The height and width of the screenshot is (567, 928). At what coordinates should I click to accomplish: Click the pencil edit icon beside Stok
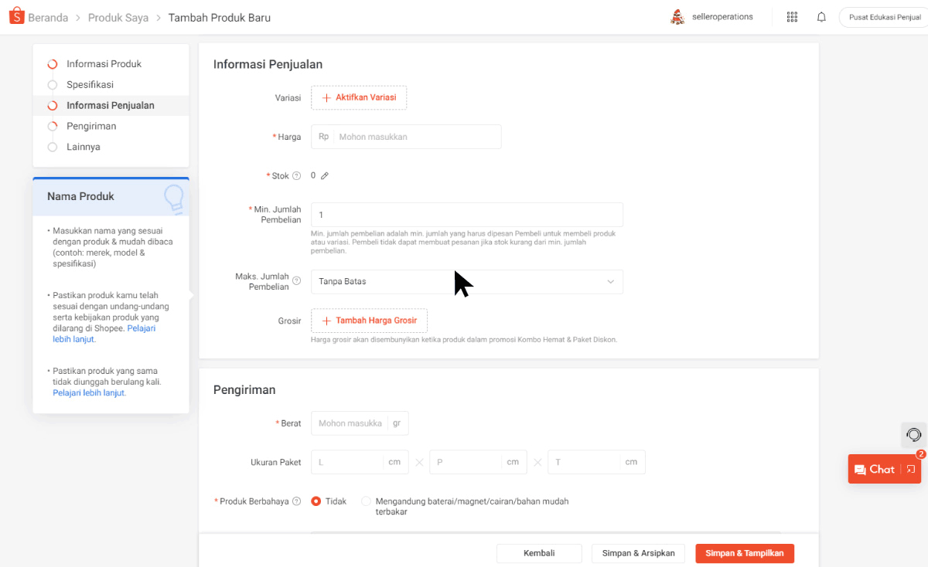tap(325, 176)
